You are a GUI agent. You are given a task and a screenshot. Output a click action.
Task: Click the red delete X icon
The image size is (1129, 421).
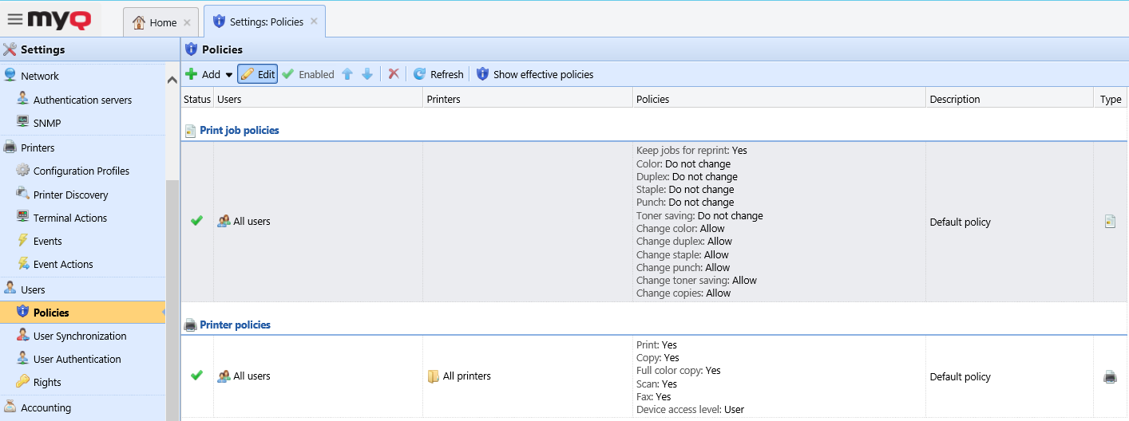click(x=394, y=74)
